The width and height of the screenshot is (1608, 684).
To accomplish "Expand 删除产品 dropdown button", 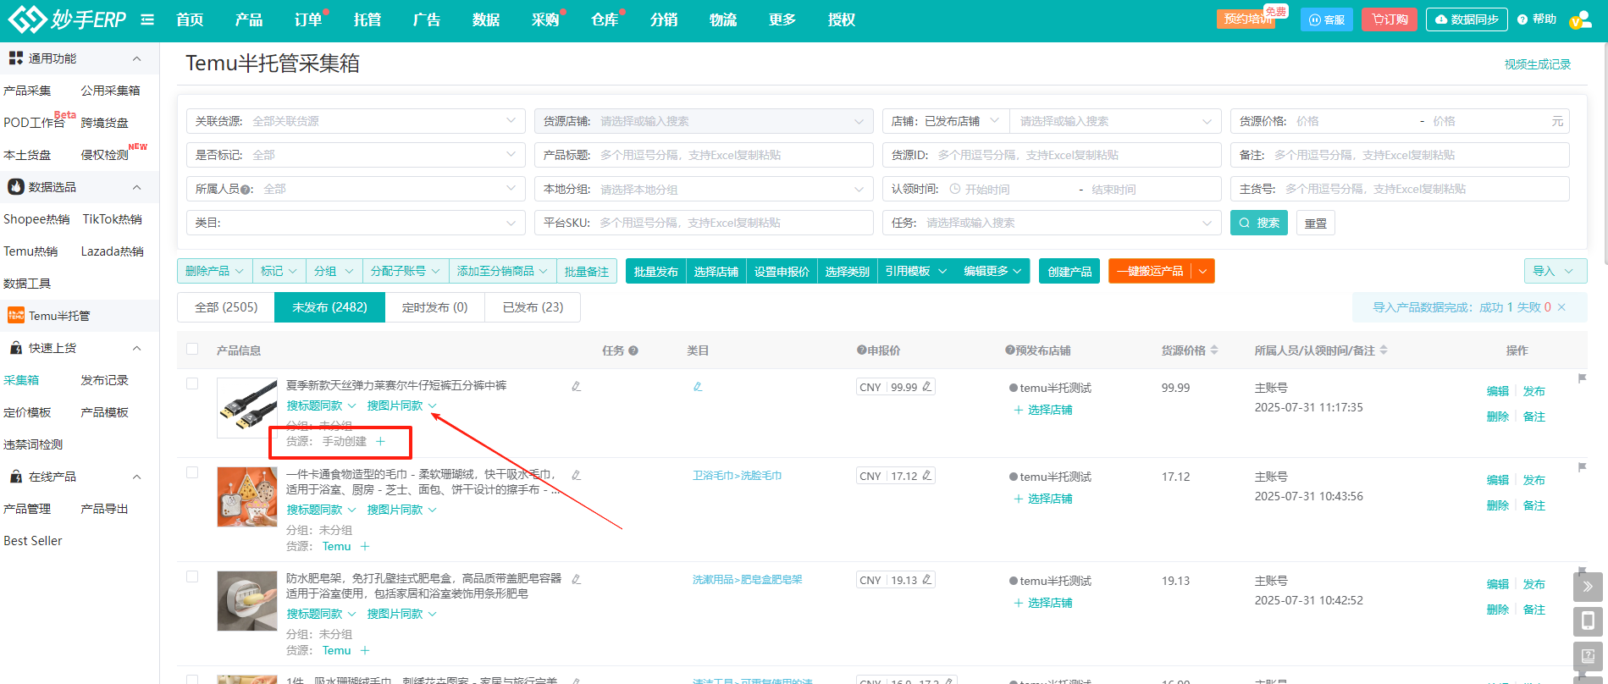I will (215, 271).
